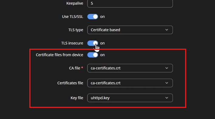Image resolution: width=215 pixels, height=119 pixels.
Task: Click the 'Certificate files from device' label
Action: (x=60, y=55)
